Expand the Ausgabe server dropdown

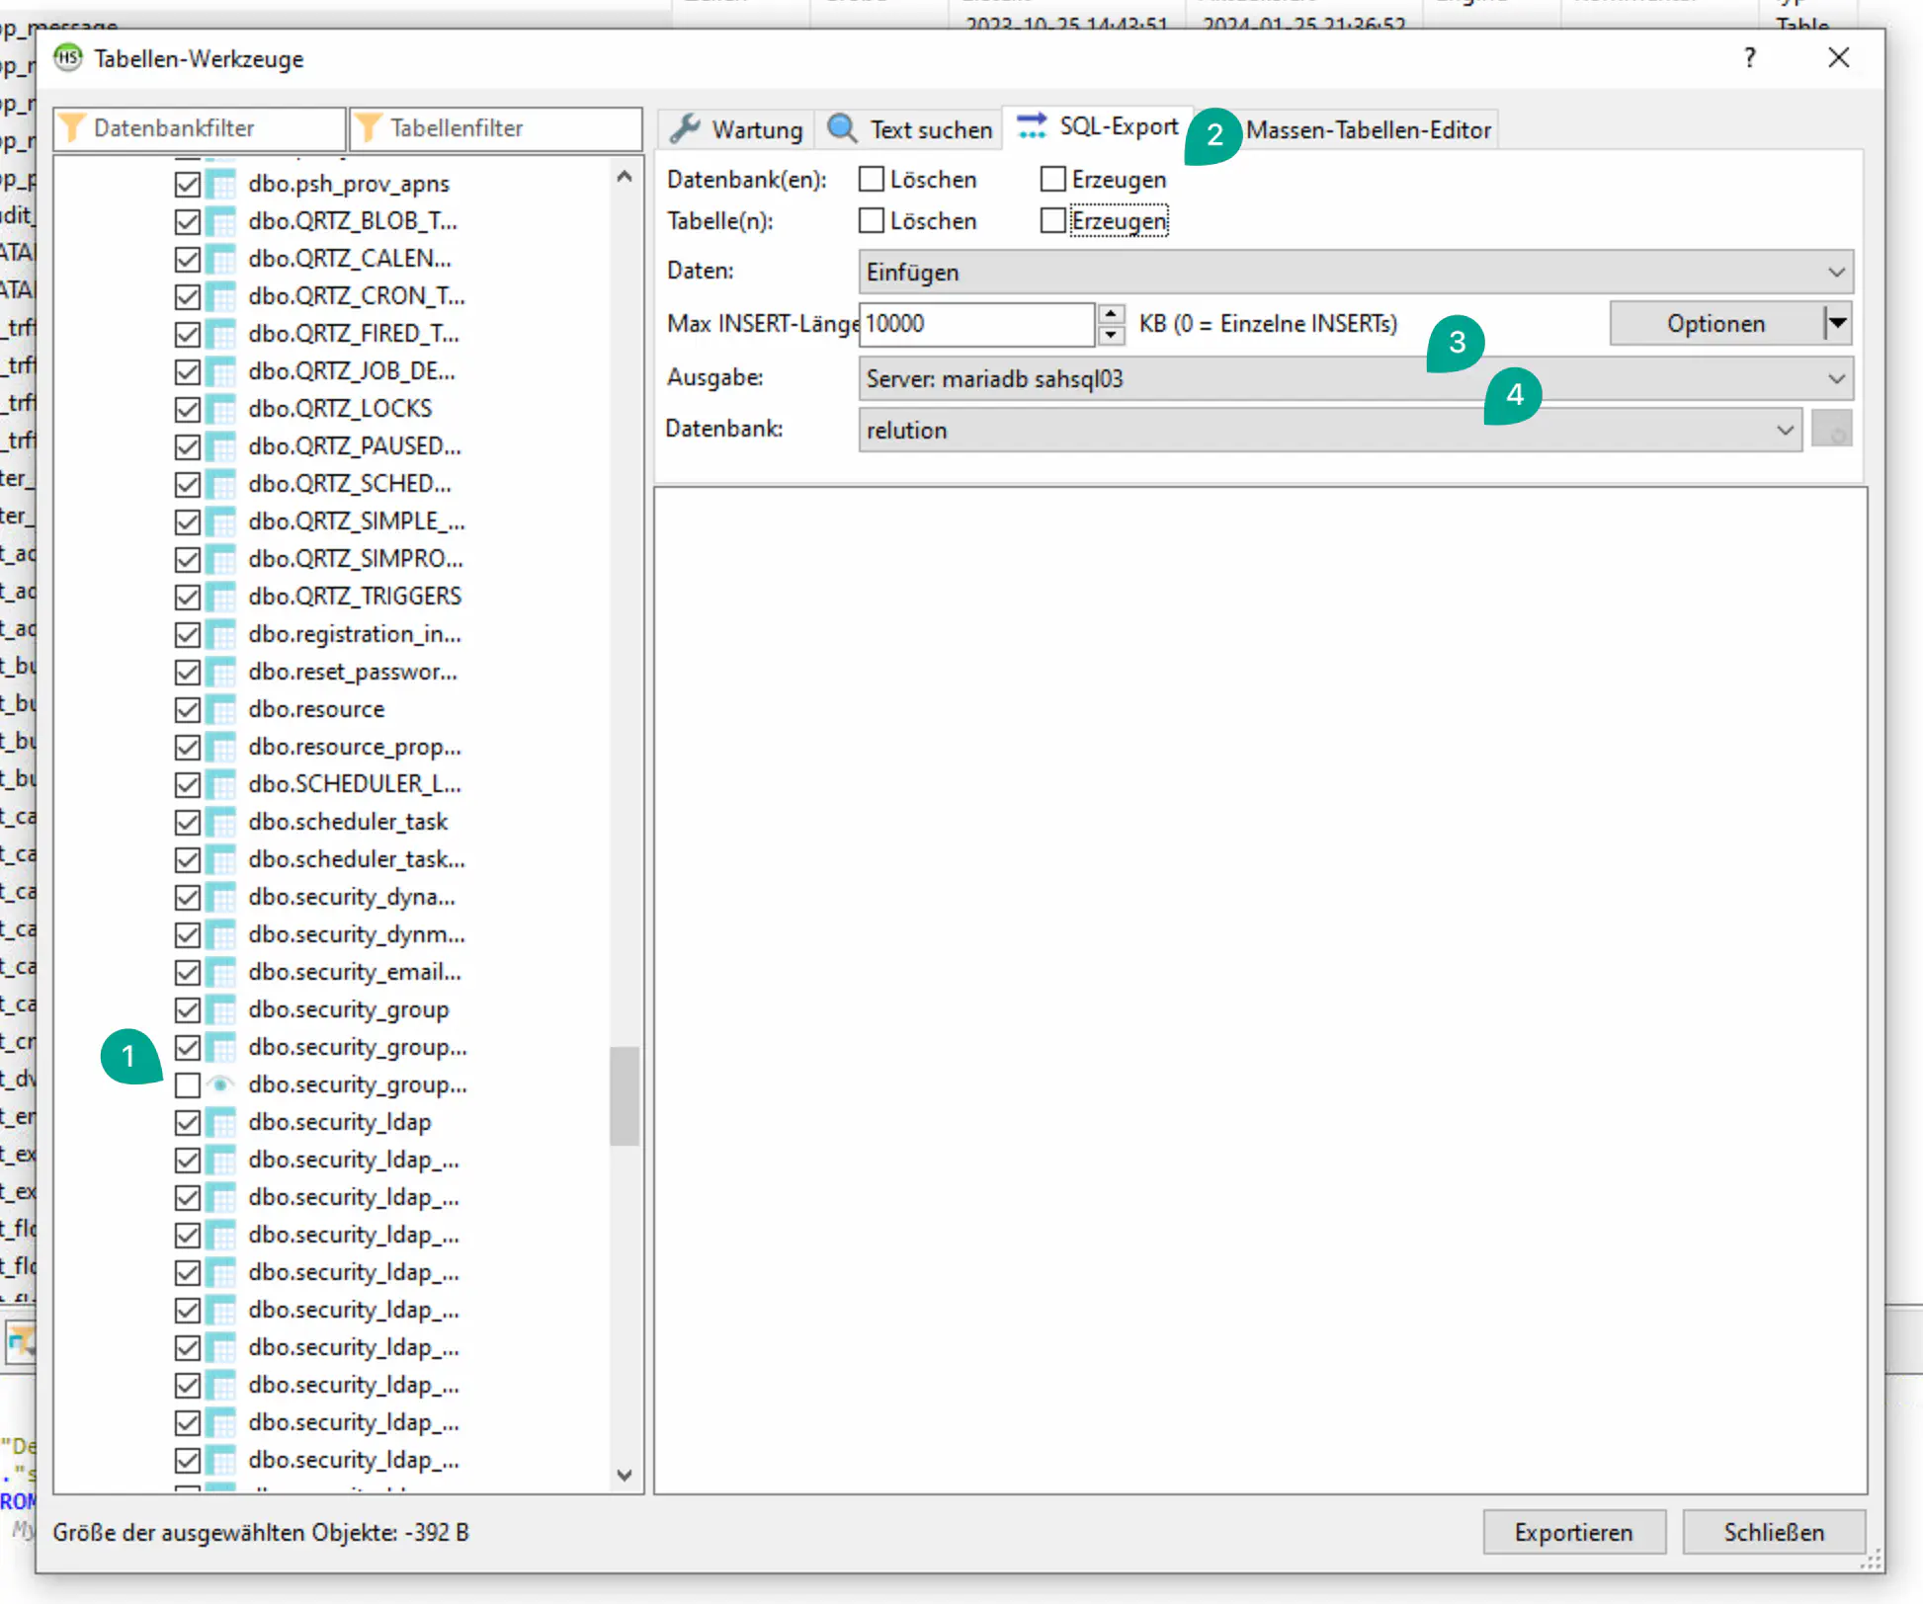click(1835, 379)
